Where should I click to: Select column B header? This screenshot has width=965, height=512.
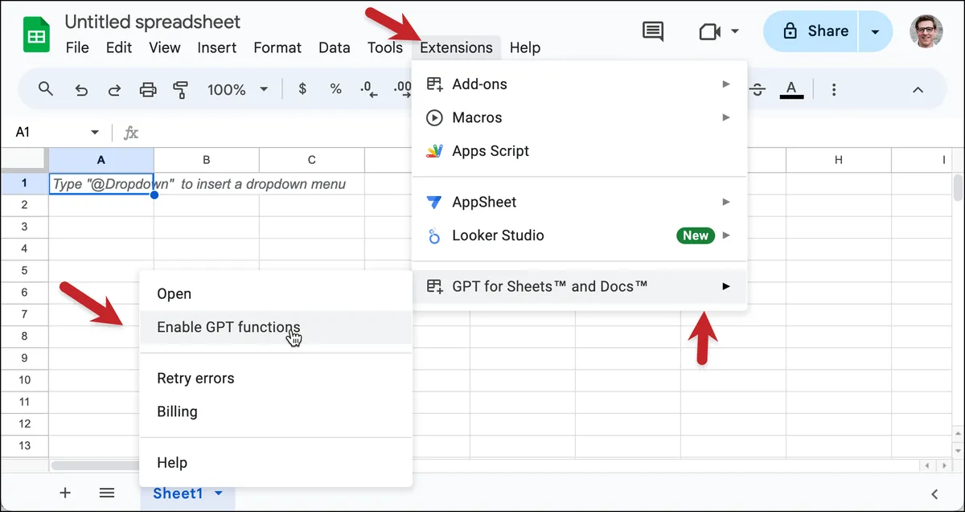pyautogui.click(x=207, y=160)
